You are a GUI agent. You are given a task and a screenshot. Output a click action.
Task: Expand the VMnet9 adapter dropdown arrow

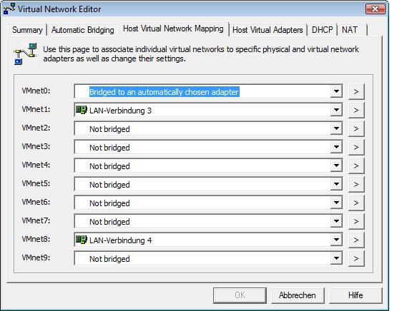pyautogui.click(x=336, y=258)
